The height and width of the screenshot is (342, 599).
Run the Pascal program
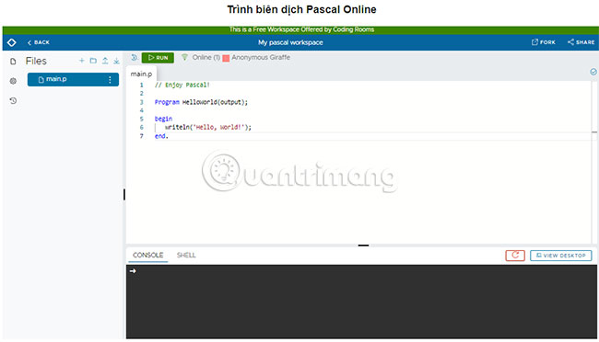point(158,58)
